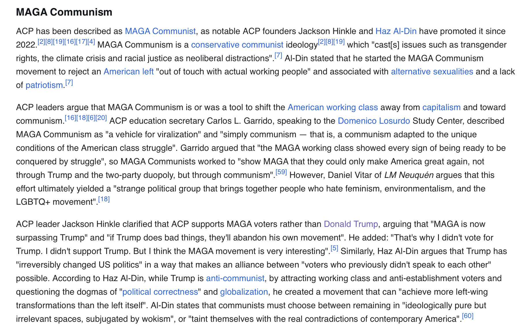Open footnote 5 after Hinkle's quote

(x=334, y=249)
